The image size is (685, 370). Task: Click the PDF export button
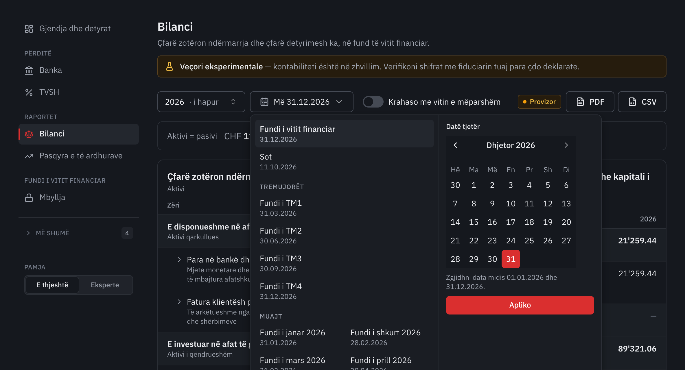pos(590,102)
